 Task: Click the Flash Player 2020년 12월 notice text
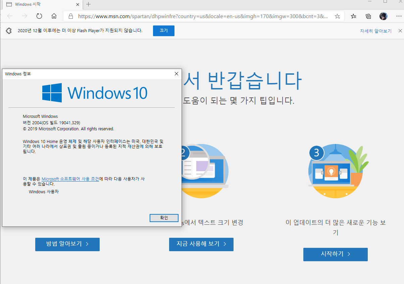pyautogui.click(x=80, y=31)
